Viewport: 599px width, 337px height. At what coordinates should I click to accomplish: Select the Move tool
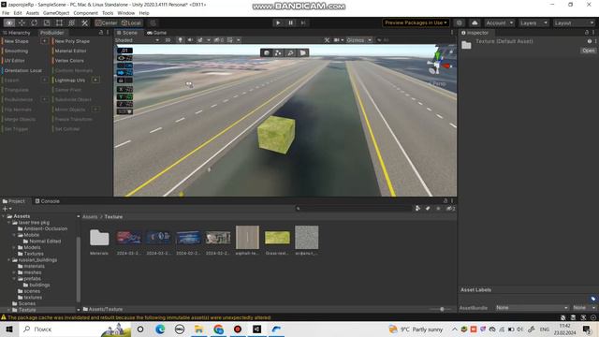22,22
